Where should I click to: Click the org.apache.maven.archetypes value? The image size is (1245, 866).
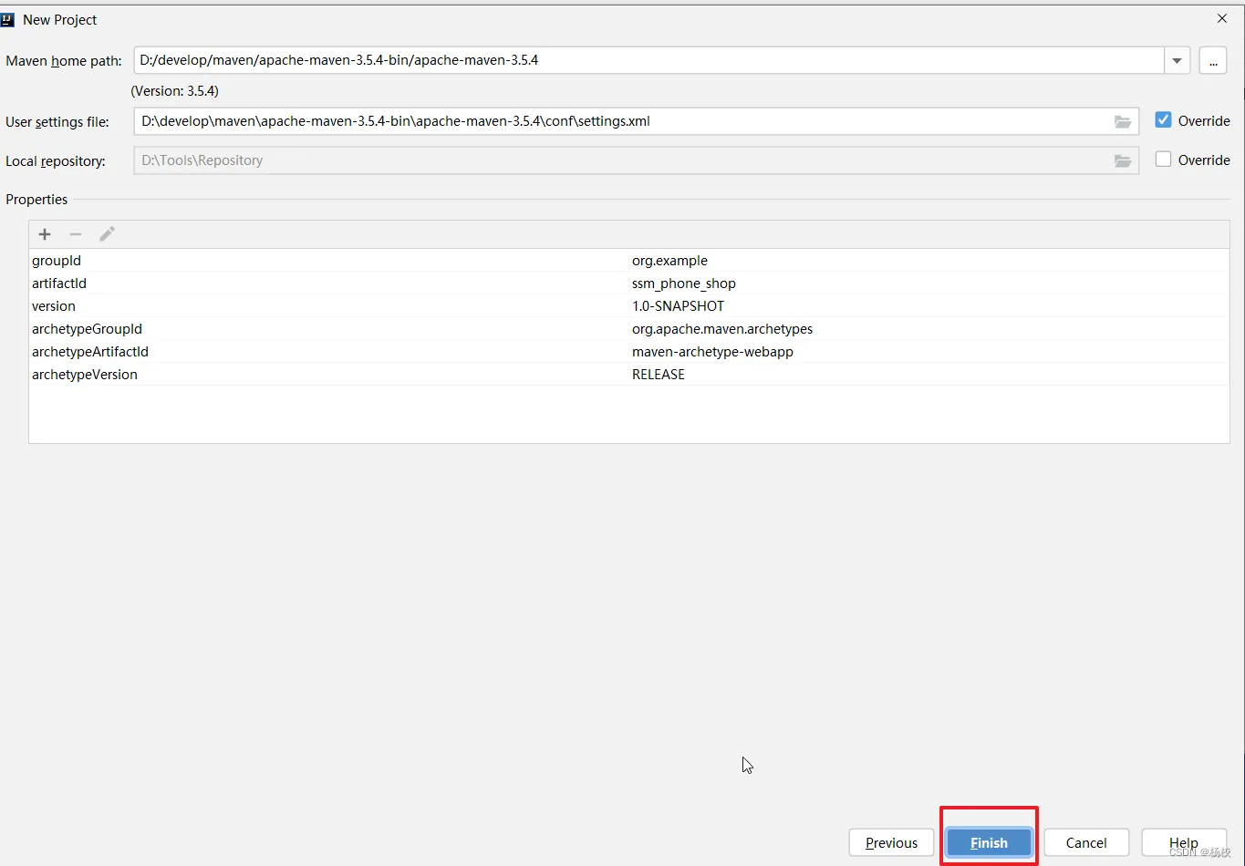[x=722, y=329]
